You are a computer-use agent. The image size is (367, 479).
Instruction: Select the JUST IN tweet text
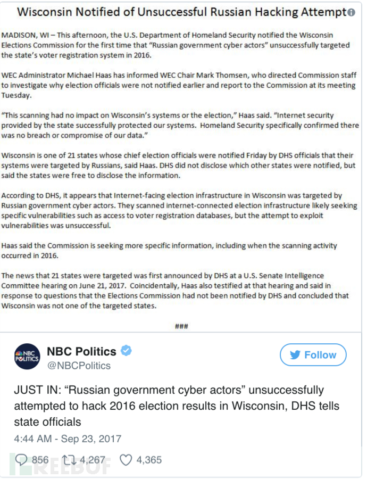point(177,406)
